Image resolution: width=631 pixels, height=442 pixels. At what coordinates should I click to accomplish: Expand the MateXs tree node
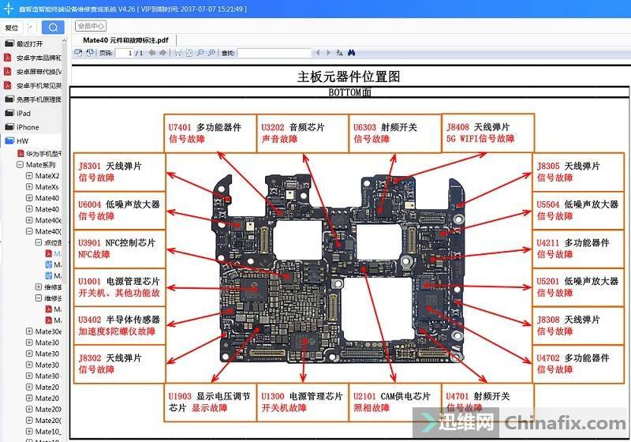pyautogui.click(x=29, y=187)
